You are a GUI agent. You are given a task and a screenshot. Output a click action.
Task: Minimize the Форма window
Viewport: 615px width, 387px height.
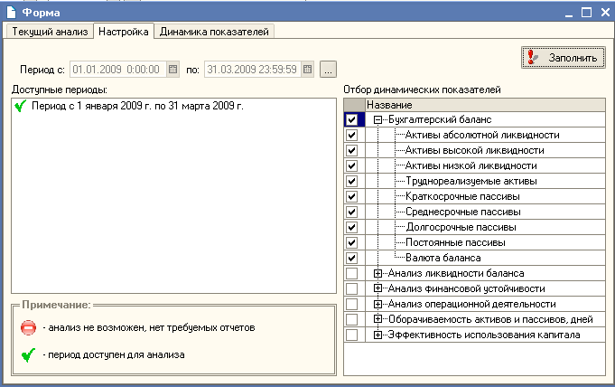[x=569, y=14]
